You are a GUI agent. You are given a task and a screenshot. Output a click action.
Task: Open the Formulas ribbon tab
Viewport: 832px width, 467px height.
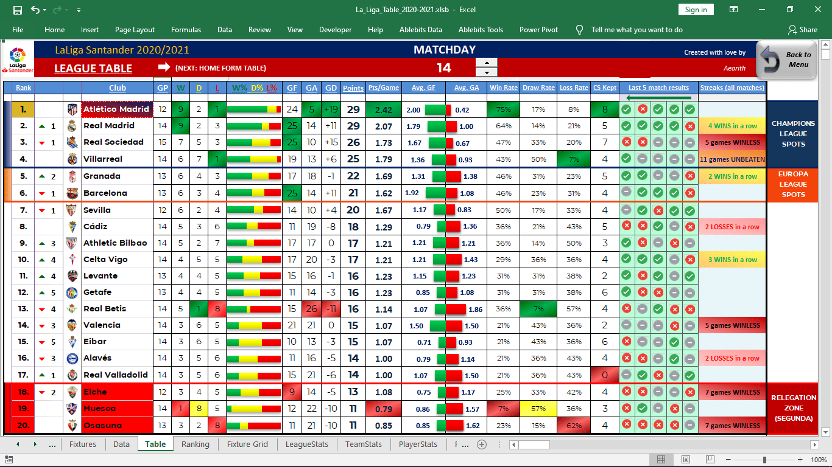point(186,29)
